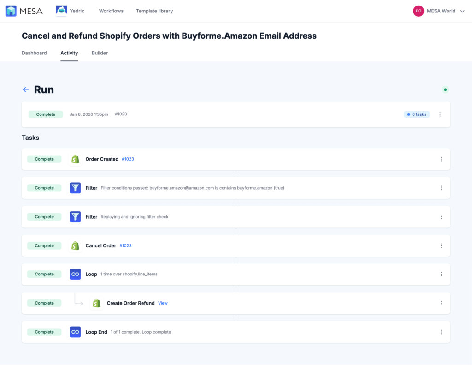
Task: Click the Cancel Order task title
Action: [x=101, y=245]
